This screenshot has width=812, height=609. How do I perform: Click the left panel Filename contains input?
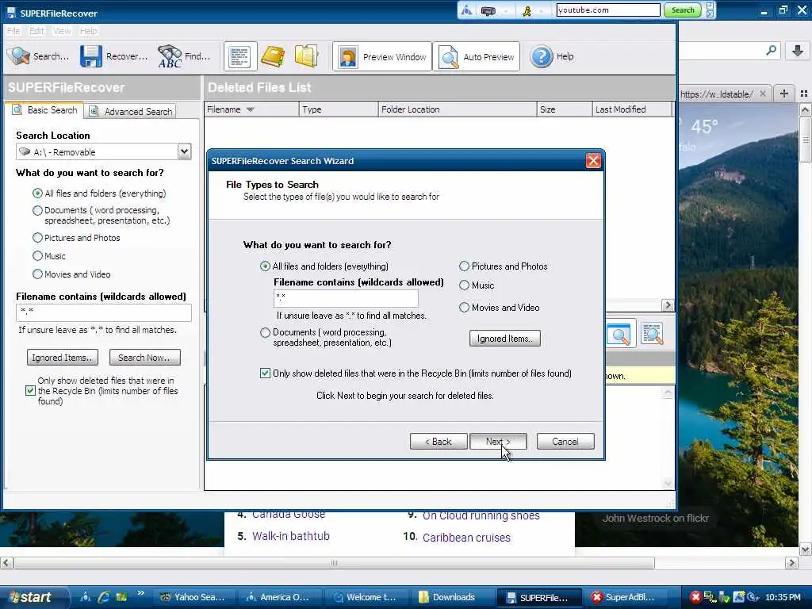tap(104, 312)
